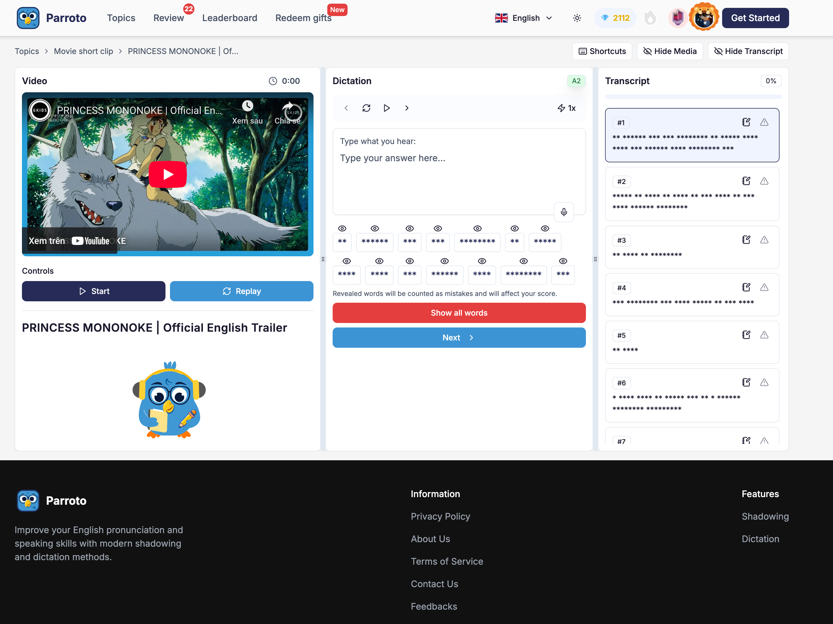Open the English language dropdown

523,18
